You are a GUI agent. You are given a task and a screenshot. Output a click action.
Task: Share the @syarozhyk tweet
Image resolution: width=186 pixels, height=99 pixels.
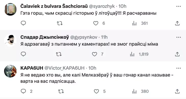(x=177, y=23)
